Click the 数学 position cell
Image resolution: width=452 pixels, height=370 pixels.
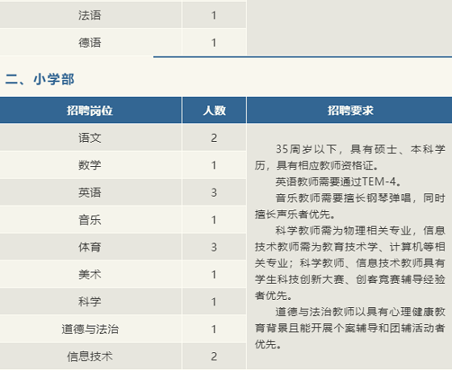pos(90,165)
